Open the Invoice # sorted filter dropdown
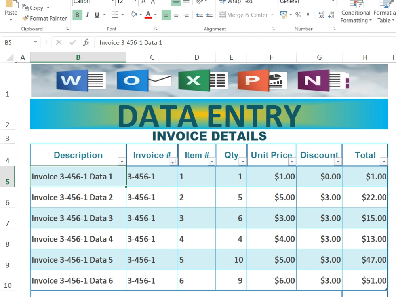 [x=173, y=162]
